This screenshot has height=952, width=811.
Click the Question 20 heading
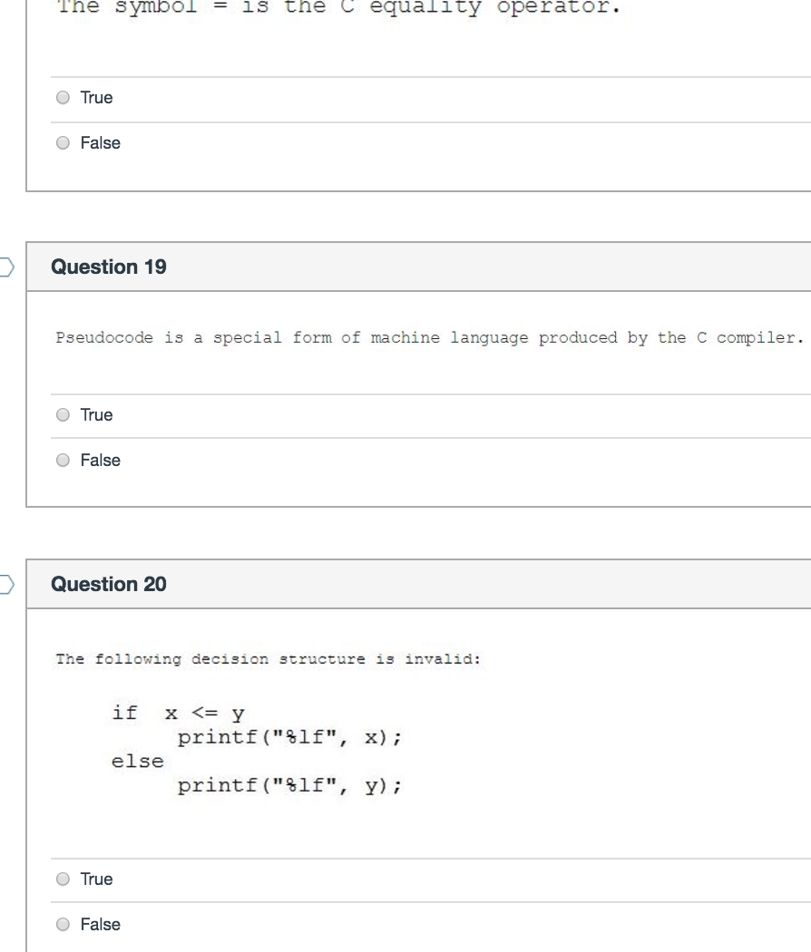[109, 584]
